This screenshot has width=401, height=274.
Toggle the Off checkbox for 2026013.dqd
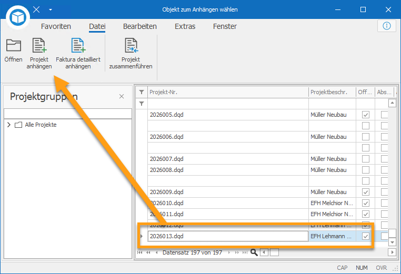365,236
